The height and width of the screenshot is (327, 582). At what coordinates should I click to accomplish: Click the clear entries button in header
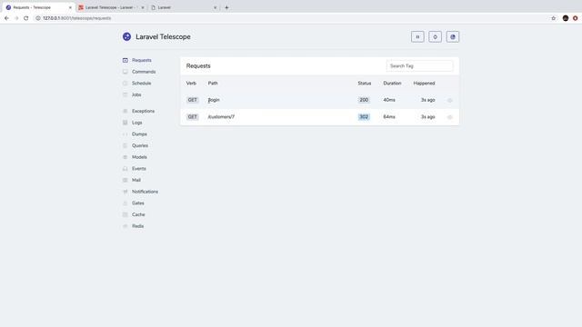435,36
